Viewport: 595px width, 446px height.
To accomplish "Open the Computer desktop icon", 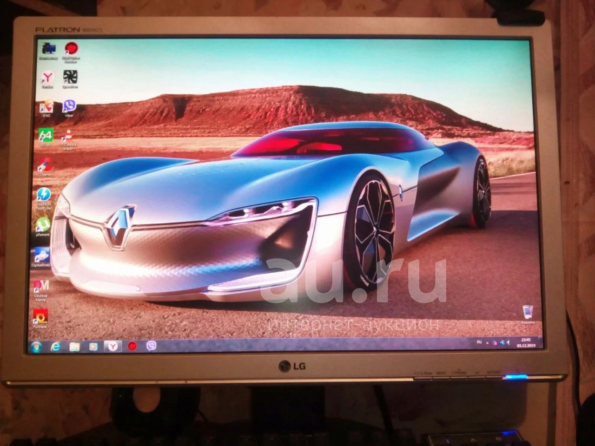I will click(48, 50).
